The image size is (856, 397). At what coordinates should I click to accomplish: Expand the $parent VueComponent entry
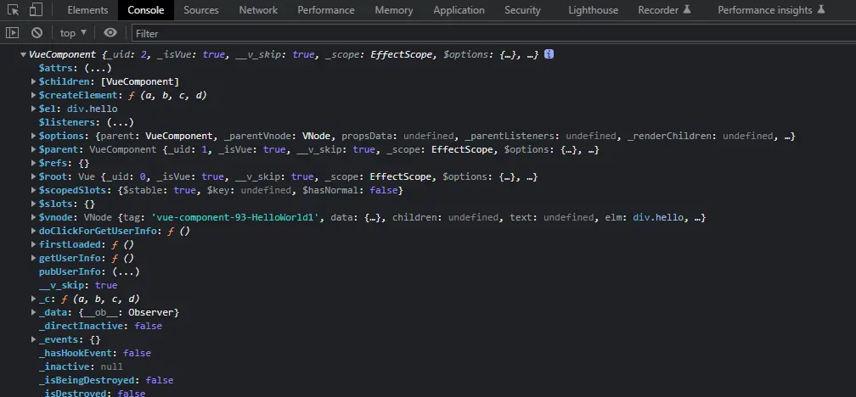34,149
